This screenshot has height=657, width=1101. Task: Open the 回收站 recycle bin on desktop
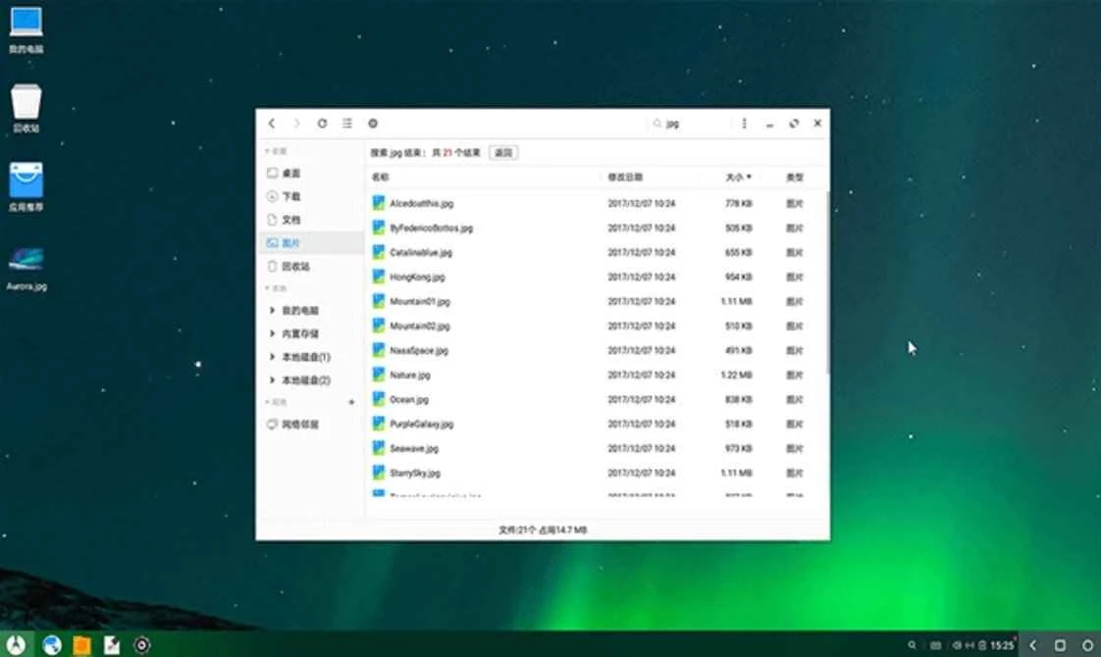[x=26, y=104]
